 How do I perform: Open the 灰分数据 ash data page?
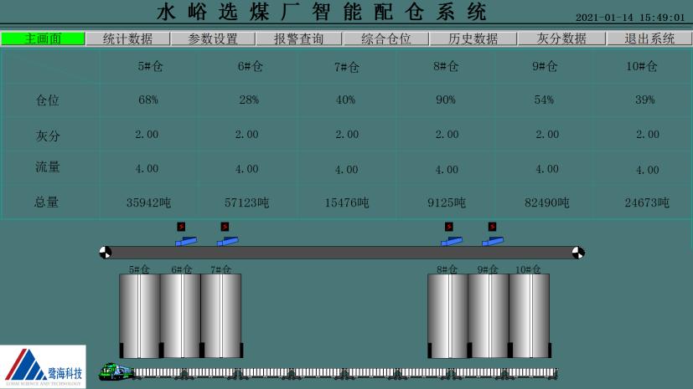coord(561,38)
